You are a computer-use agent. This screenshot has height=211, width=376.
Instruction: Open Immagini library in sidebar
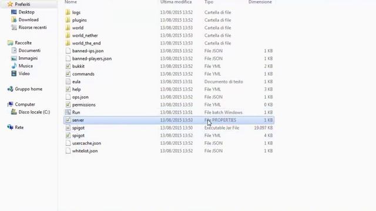tap(28, 58)
